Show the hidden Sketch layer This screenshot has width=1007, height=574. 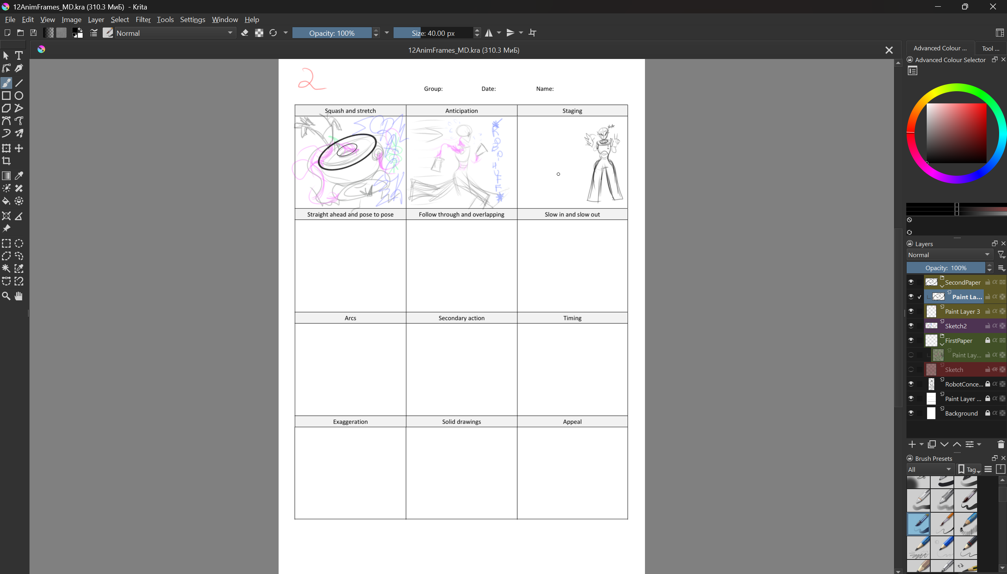(911, 370)
